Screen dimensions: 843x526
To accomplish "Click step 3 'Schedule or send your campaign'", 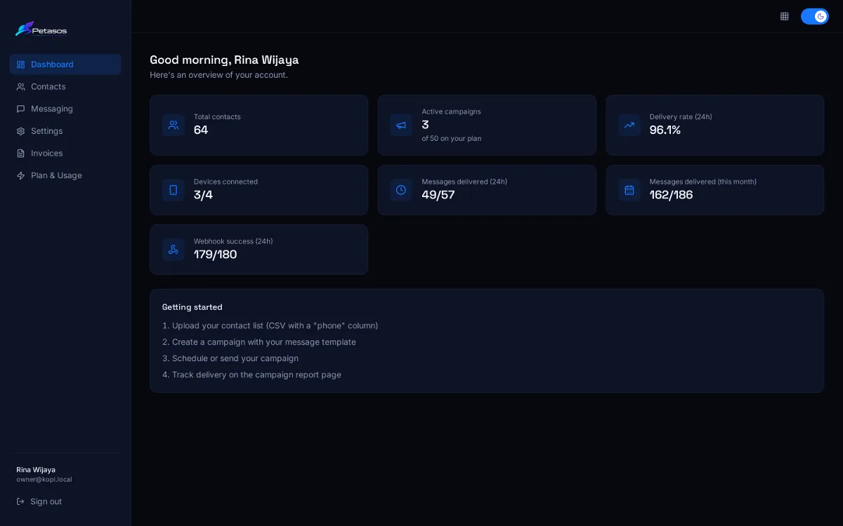I will [x=230, y=358].
